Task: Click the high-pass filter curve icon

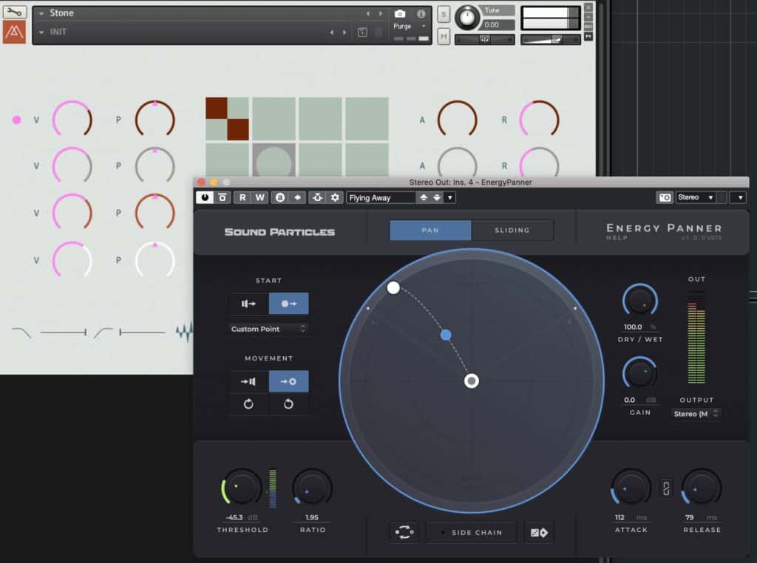Action: (x=103, y=332)
